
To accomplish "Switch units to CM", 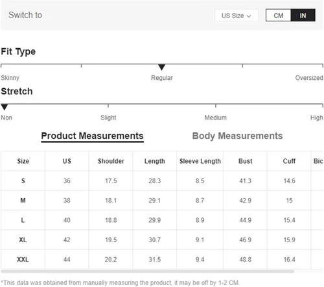I will (279, 16).
